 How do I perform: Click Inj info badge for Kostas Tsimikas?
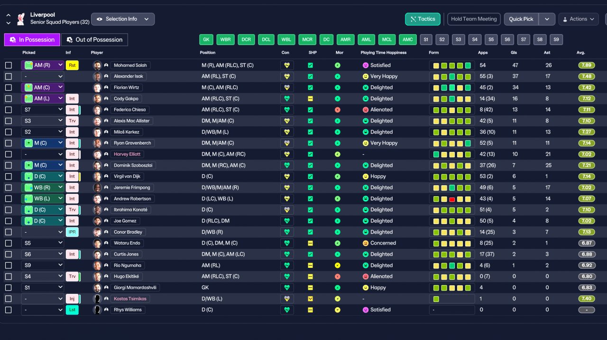tap(72, 299)
